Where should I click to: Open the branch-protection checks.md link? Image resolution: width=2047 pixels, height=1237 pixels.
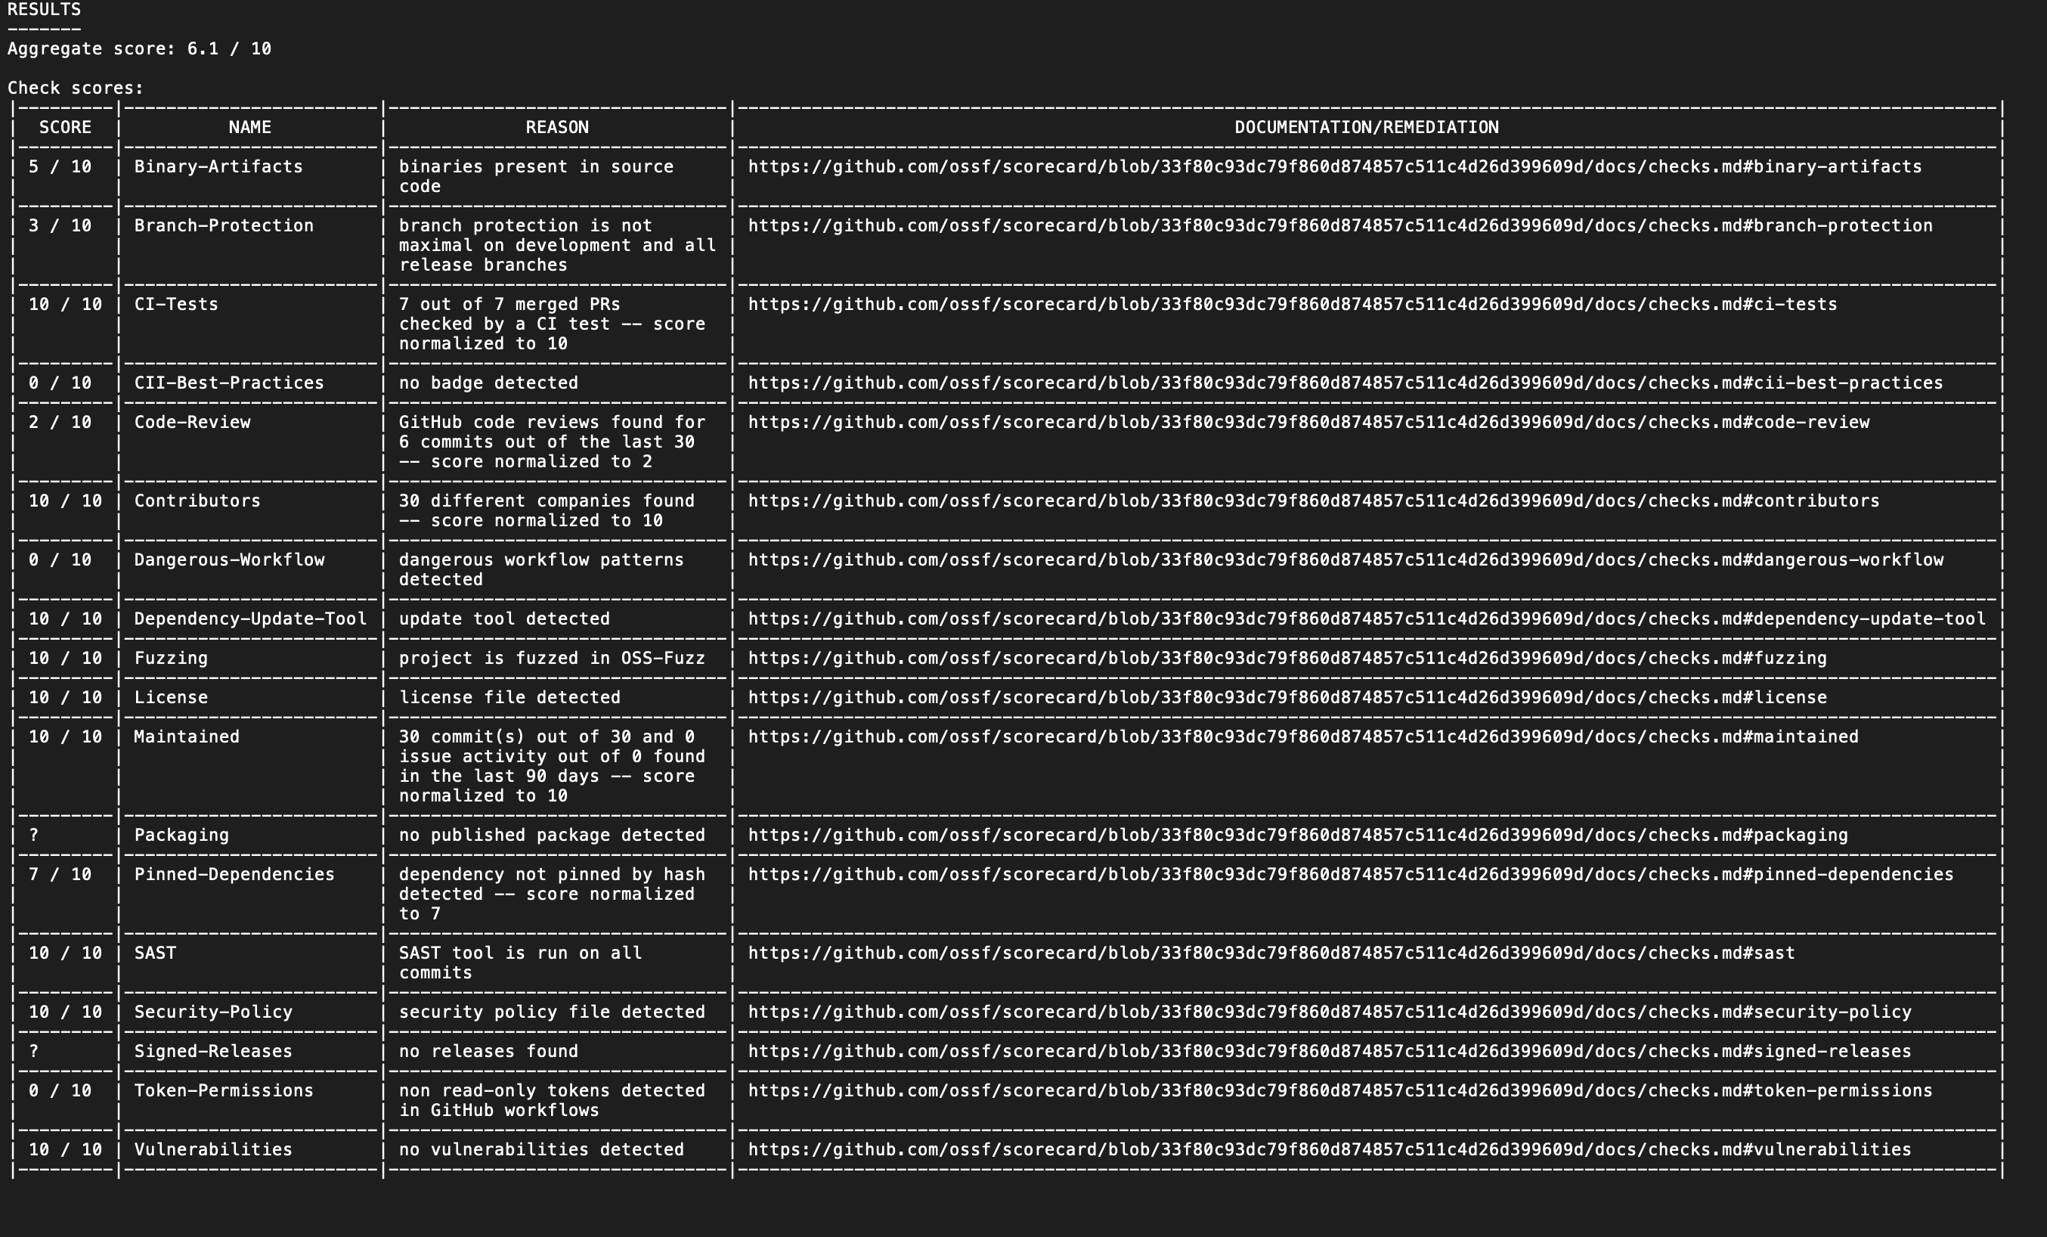(x=1339, y=226)
